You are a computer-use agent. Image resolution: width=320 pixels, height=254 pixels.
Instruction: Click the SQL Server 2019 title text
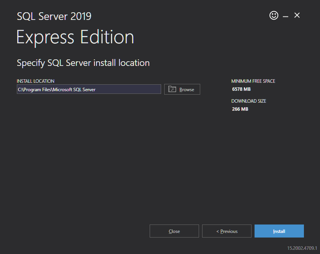54,16
